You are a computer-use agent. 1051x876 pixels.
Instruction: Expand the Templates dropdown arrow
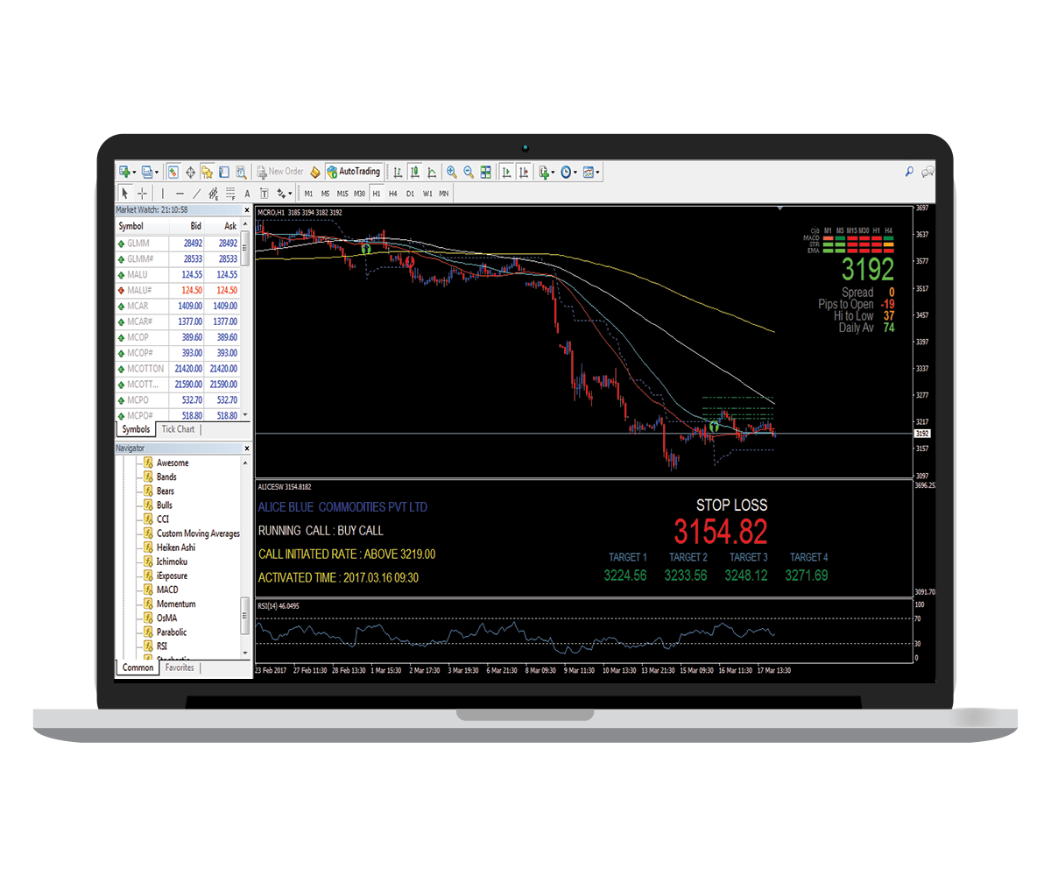598,173
